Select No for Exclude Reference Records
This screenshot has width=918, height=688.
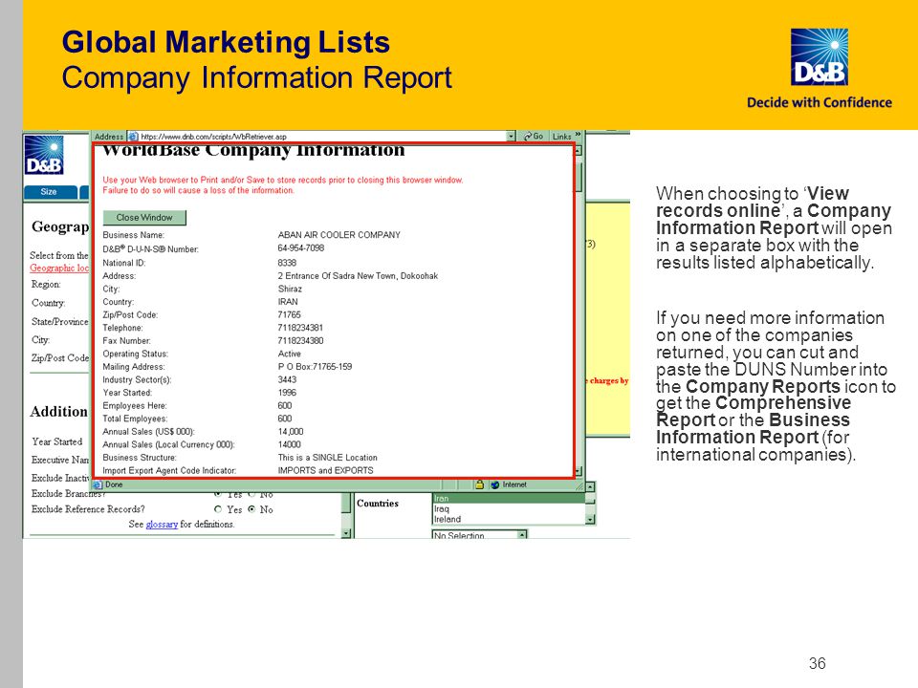[x=251, y=509]
